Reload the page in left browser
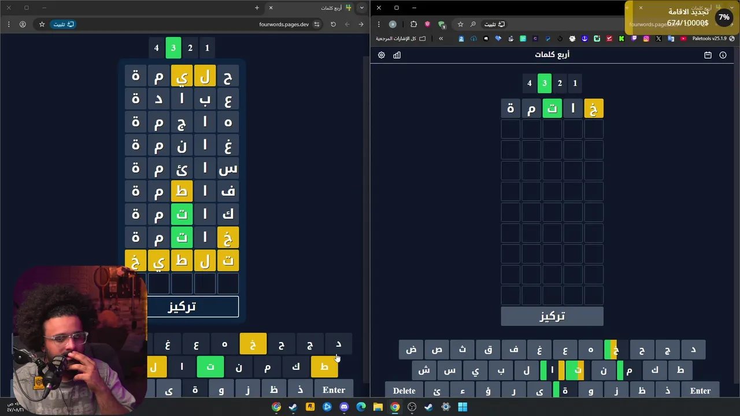The height and width of the screenshot is (416, 740). [333, 24]
